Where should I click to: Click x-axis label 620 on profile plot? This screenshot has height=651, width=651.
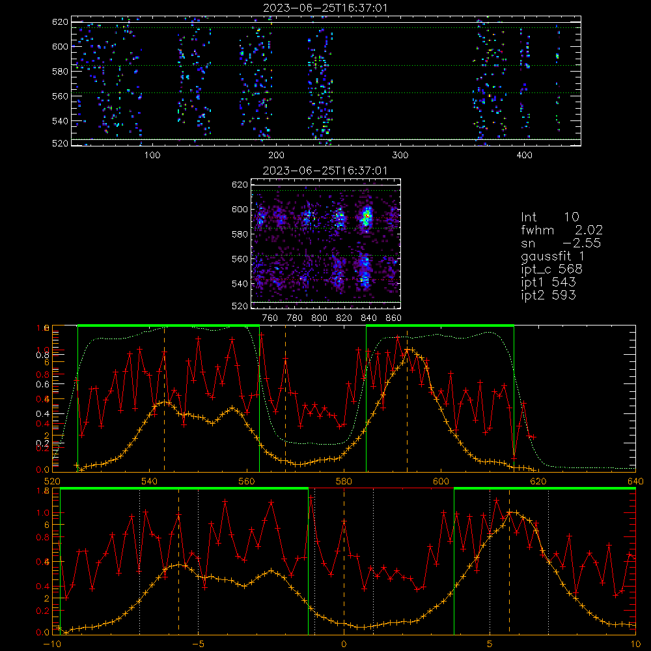click(x=538, y=481)
